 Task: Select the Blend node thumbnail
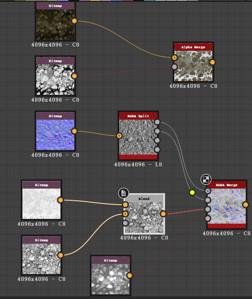tap(144, 218)
